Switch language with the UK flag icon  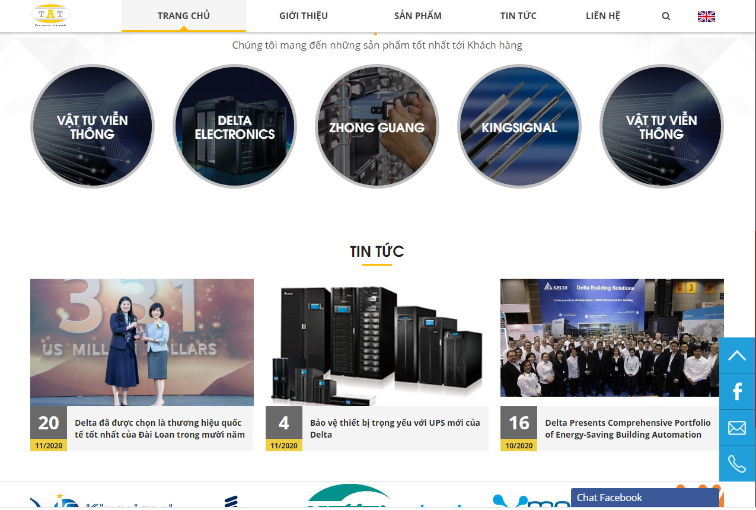pyautogui.click(x=706, y=17)
